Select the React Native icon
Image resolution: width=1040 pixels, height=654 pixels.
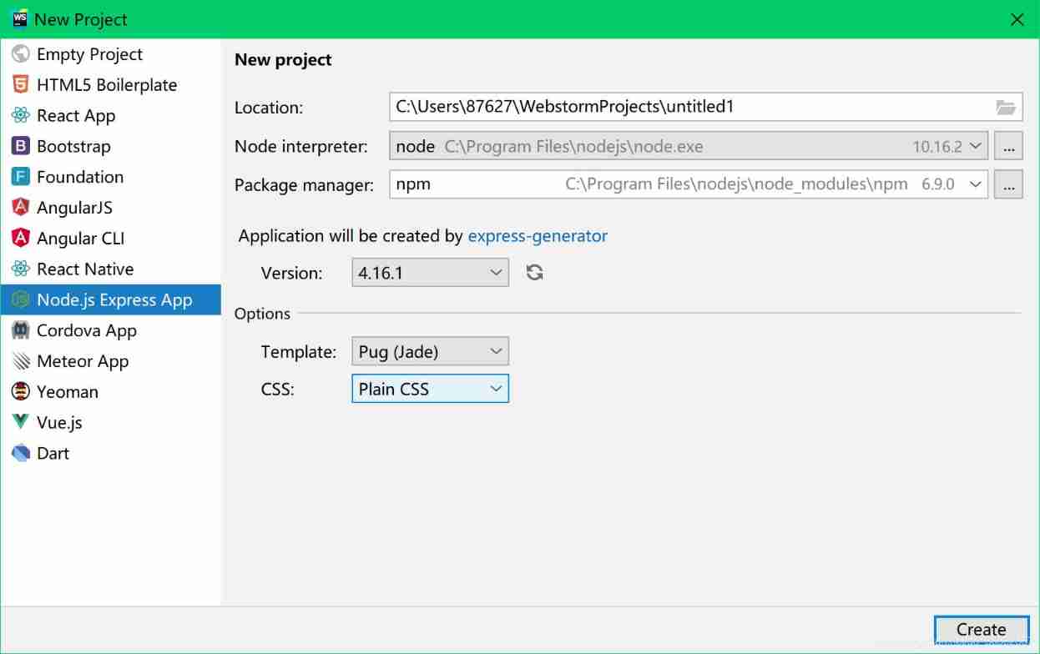[x=21, y=269]
